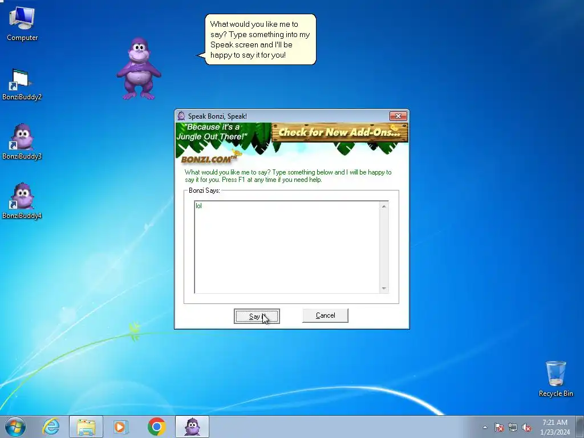Screen dimensions: 584x438
Task: Click into the Bonzi Says text box
Action: click(x=287, y=248)
